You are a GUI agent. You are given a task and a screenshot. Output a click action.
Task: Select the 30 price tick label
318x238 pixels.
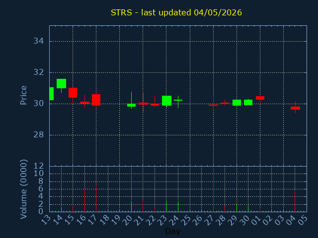[x=39, y=104]
